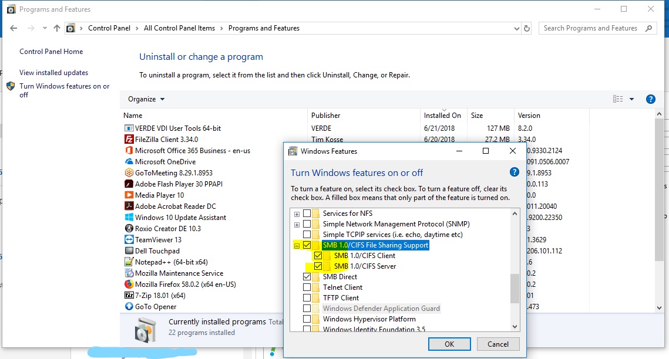Click the Notepad++ program icon
This screenshot has height=359, width=669.
coord(129,262)
